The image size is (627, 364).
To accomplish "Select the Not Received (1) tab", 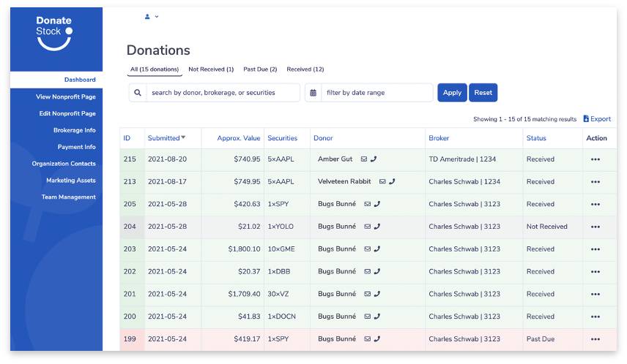I will 211,69.
